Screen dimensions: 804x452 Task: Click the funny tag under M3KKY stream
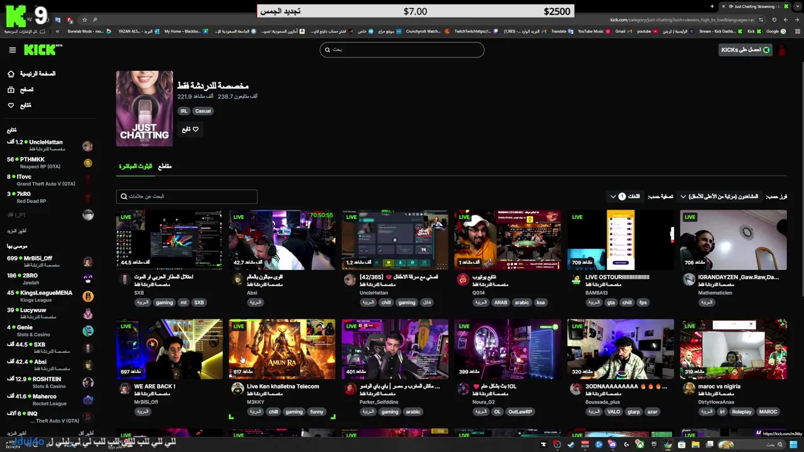click(x=317, y=412)
